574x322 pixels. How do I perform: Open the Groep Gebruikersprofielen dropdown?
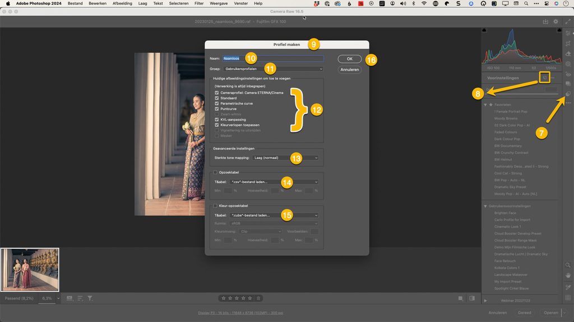[273, 69]
